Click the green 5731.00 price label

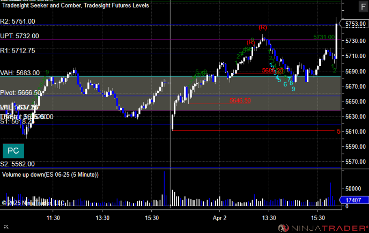point(324,37)
